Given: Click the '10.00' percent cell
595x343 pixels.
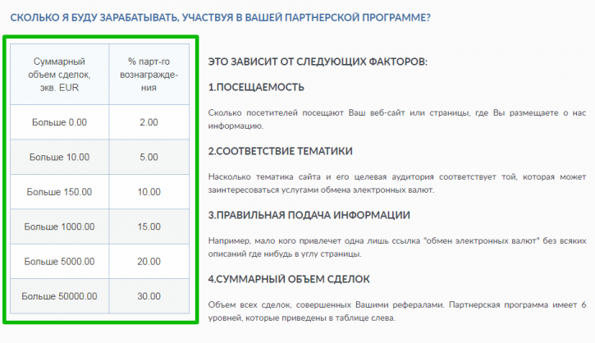Looking at the screenshot, I should 149,192.
